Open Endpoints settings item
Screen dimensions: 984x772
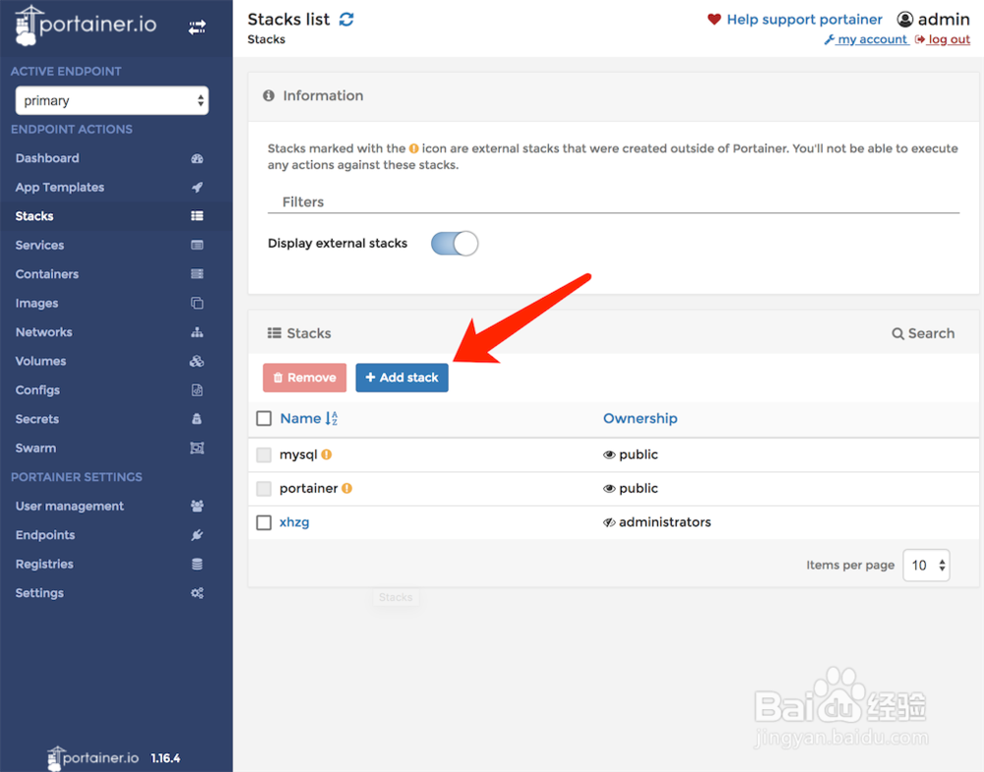pos(45,535)
